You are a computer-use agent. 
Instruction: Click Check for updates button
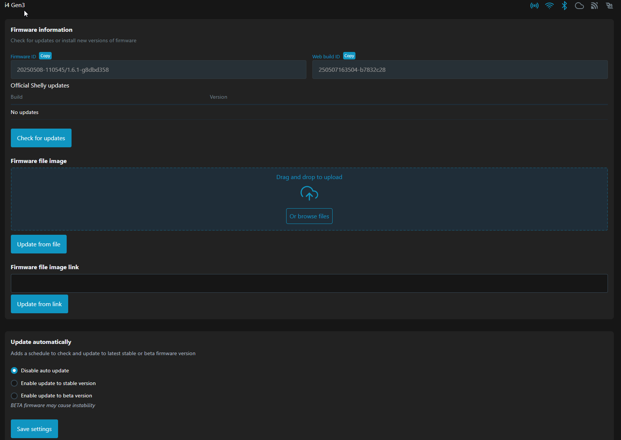point(41,138)
